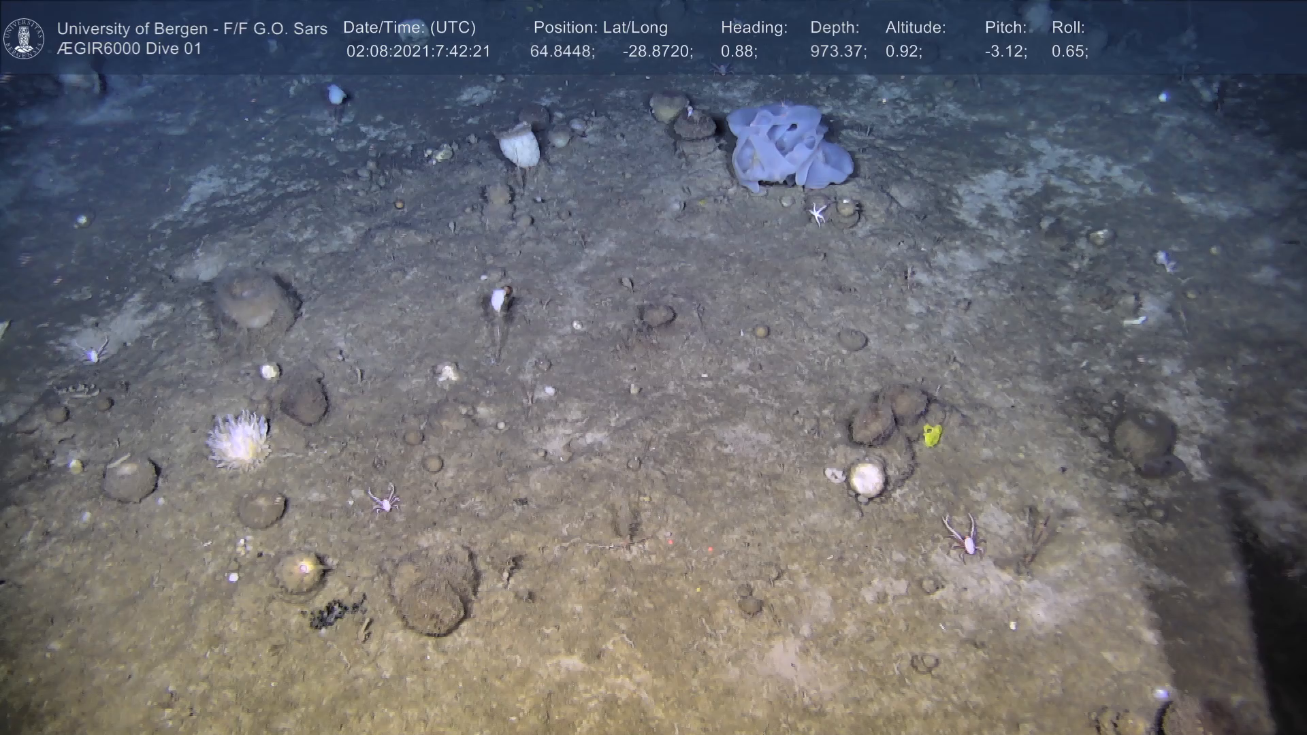Select the timestamp value 02:08:2021:7:42:21

(x=418, y=52)
